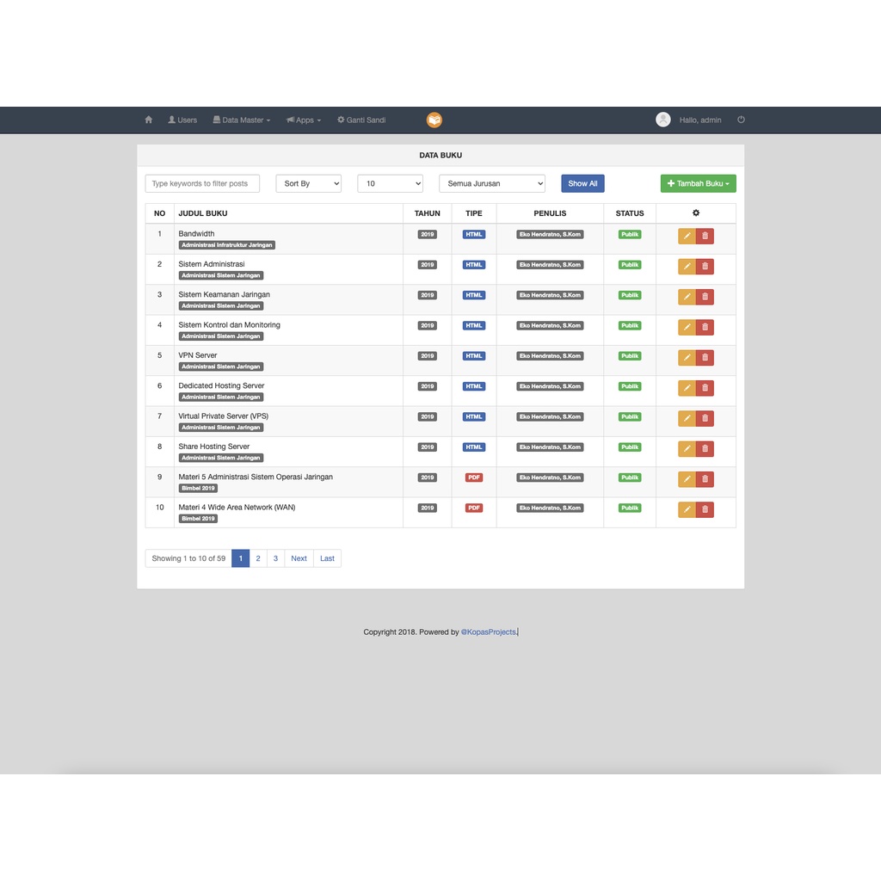Click author badge in Sistem Administrasi row

550,265
